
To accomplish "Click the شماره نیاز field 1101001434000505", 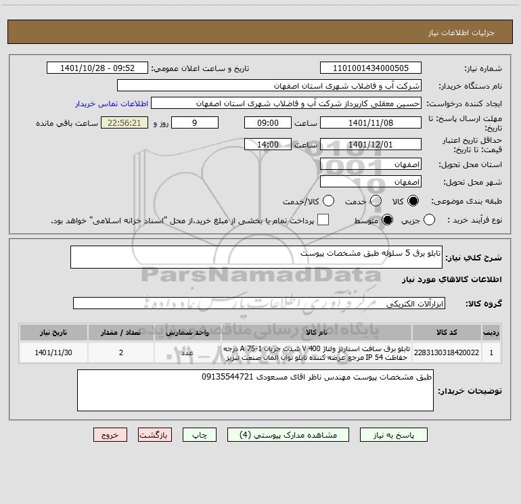I will point(371,68).
